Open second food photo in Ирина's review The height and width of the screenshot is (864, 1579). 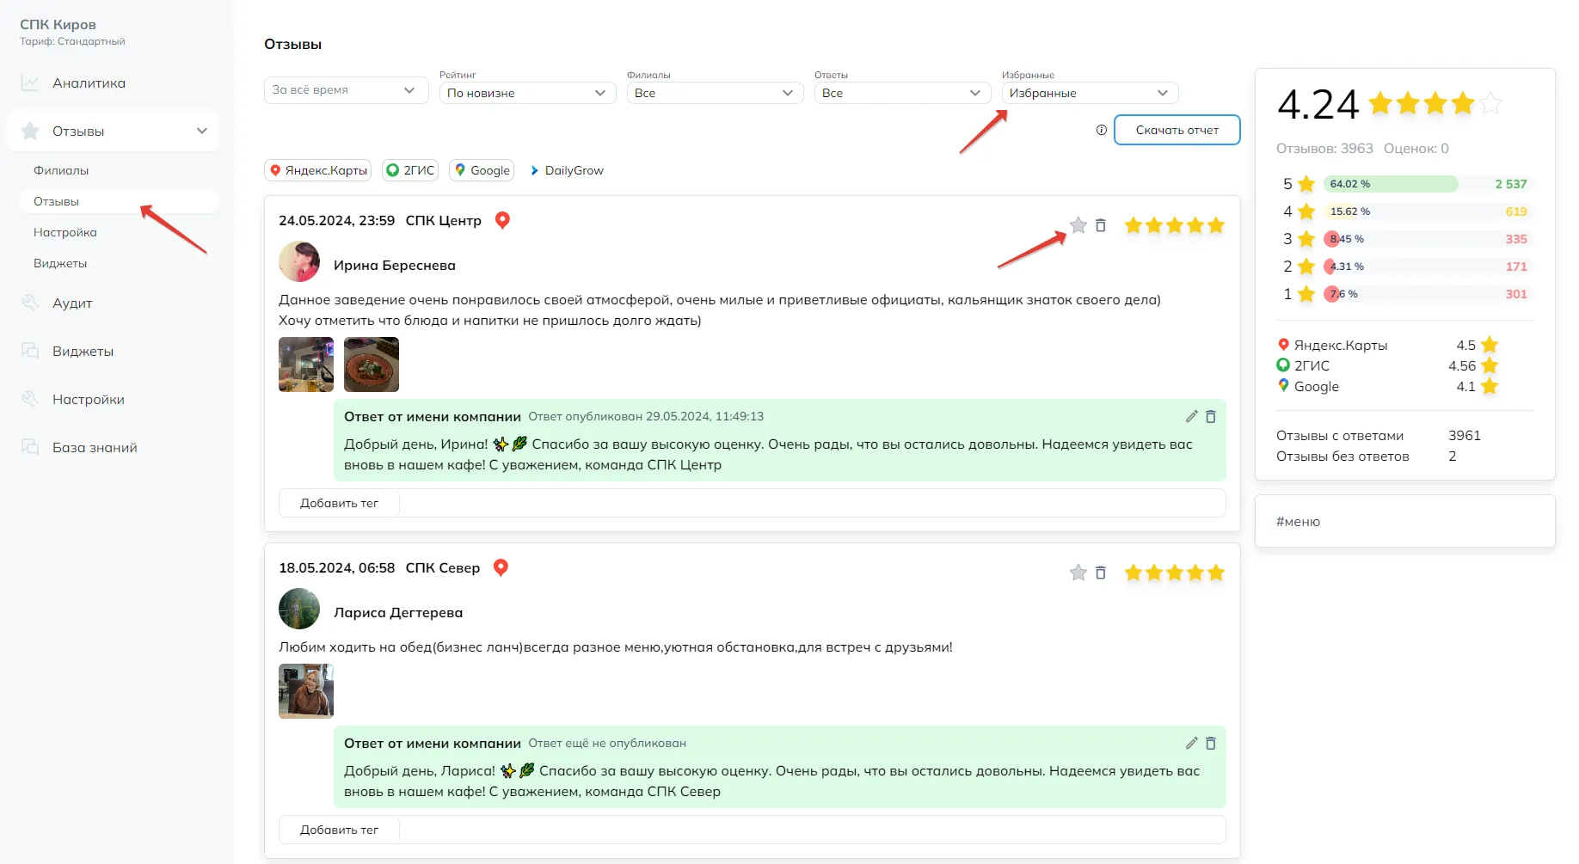(372, 365)
